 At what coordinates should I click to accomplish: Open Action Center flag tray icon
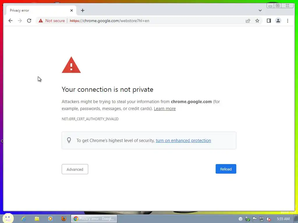pos(254,219)
